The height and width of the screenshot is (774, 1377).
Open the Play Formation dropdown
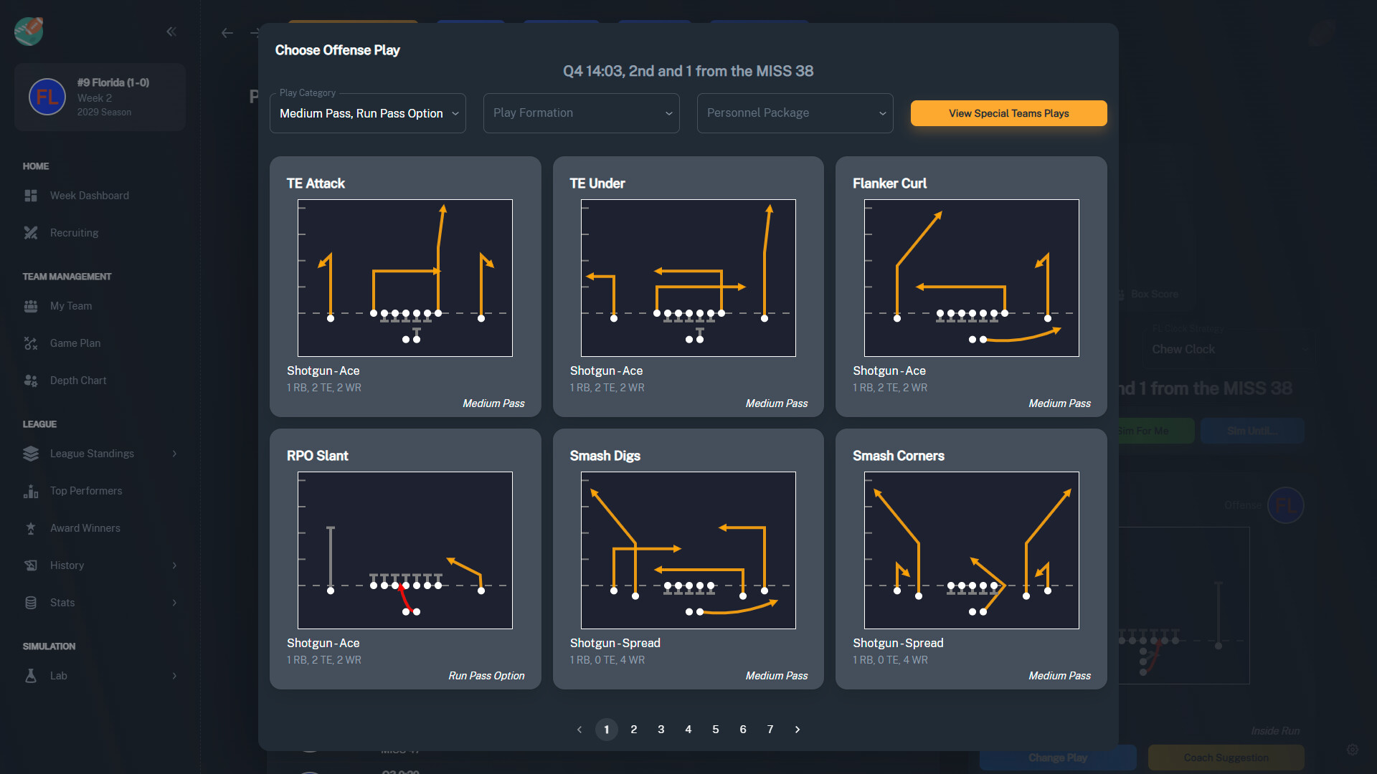[581, 113]
